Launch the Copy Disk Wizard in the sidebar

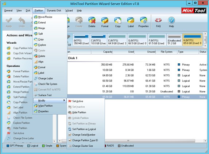click(19, 53)
